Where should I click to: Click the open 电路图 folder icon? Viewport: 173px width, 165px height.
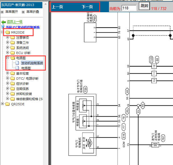click(x=13, y=58)
